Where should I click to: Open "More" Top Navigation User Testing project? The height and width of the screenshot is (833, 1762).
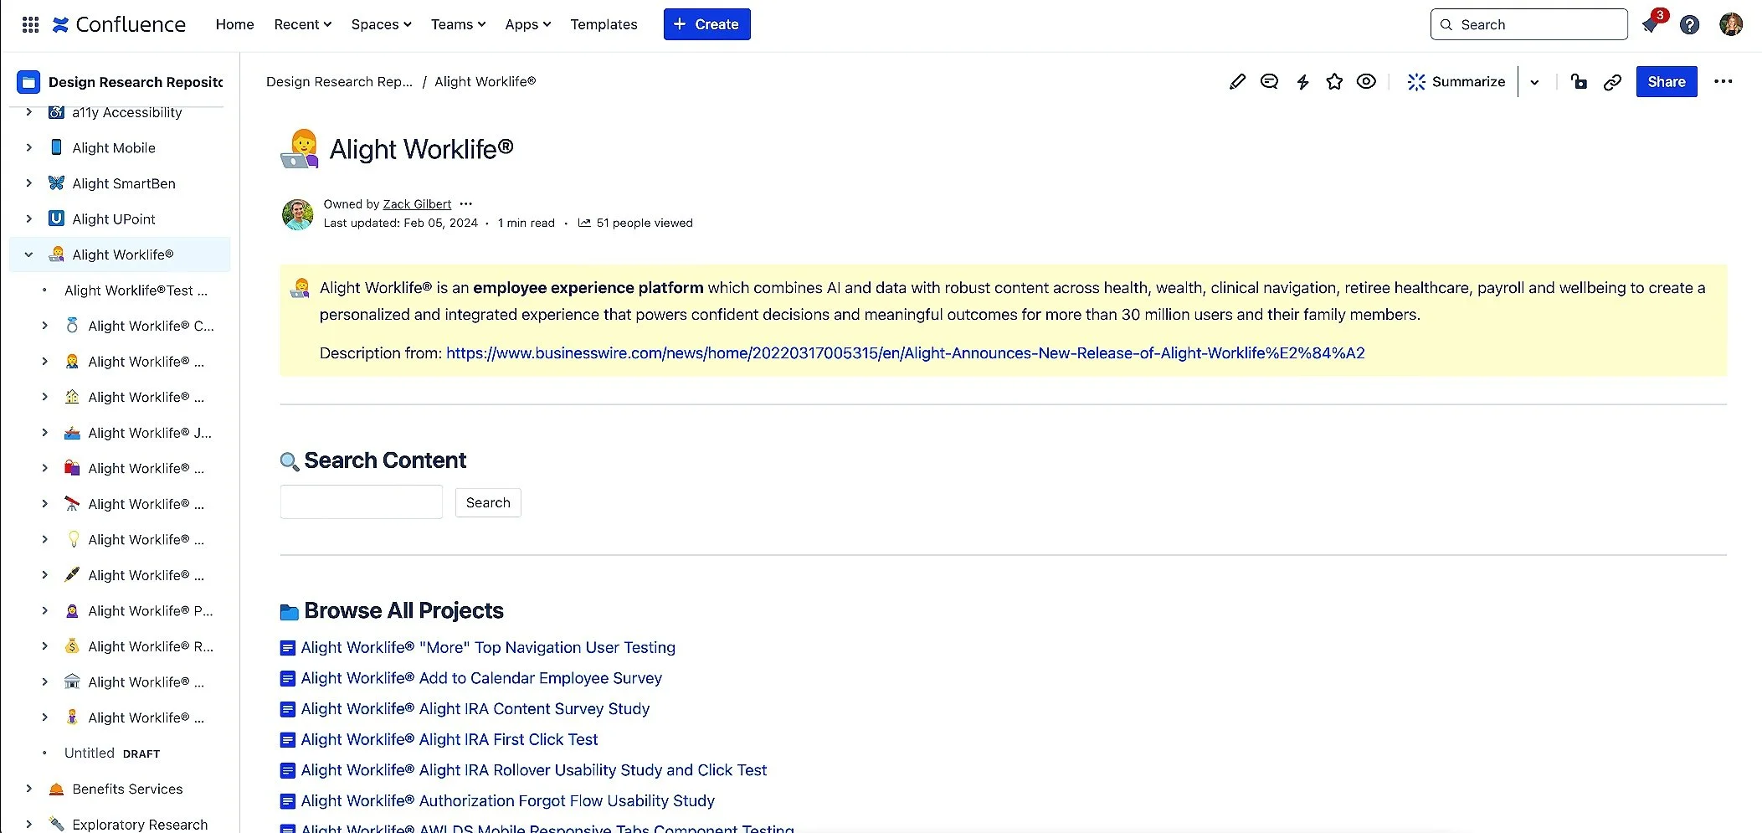pyautogui.click(x=488, y=647)
